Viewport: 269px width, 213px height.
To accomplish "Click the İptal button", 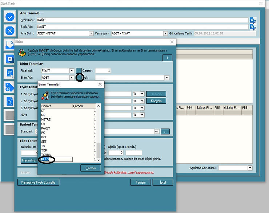I will click(x=163, y=182).
